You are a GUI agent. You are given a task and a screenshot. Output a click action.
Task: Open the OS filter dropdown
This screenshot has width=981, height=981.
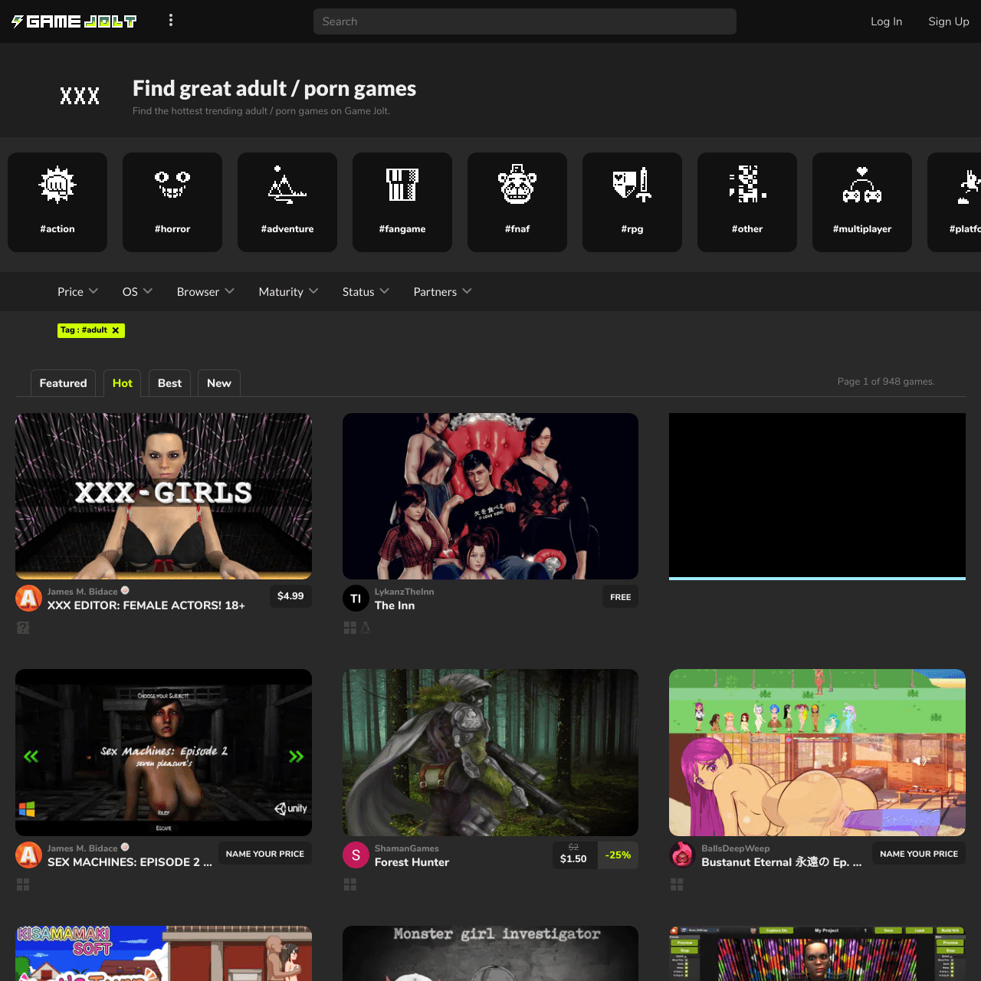137,292
